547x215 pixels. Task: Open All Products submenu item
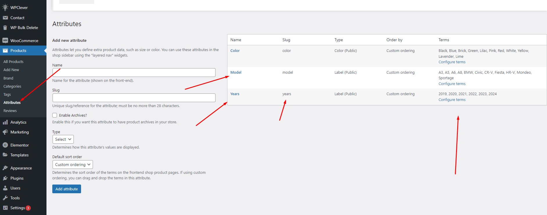click(x=13, y=62)
